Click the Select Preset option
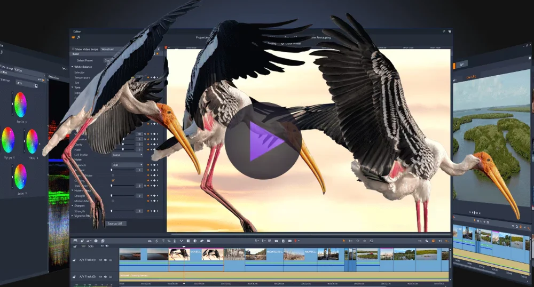 (84, 60)
